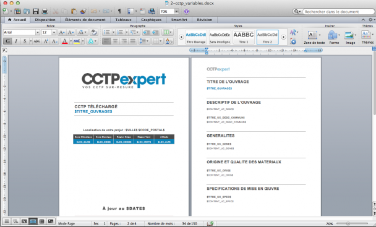The image size is (376, 227).
Task: Open the Révision ribbon tab
Action: click(204, 20)
